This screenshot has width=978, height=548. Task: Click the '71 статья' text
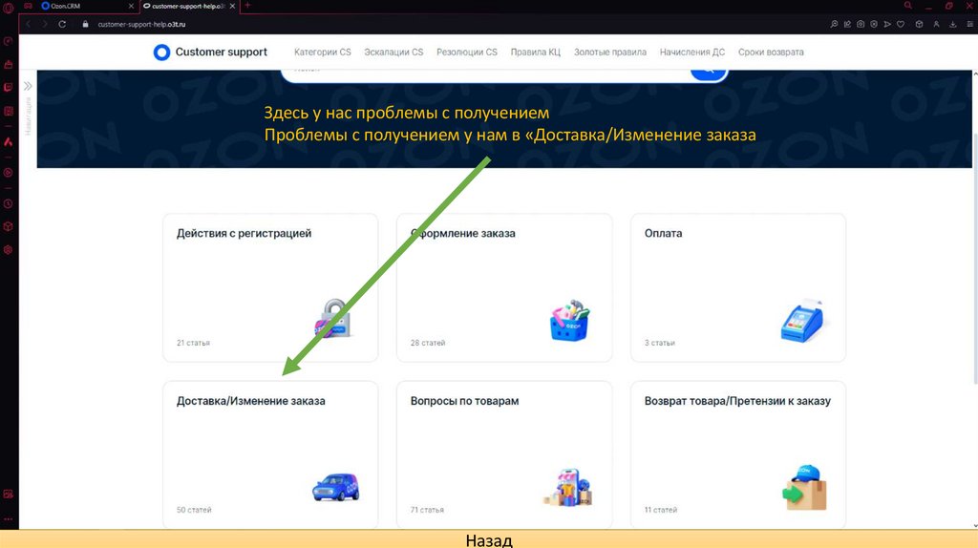(x=427, y=510)
